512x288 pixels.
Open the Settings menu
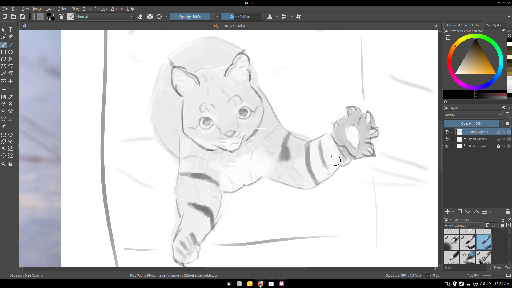101,9
